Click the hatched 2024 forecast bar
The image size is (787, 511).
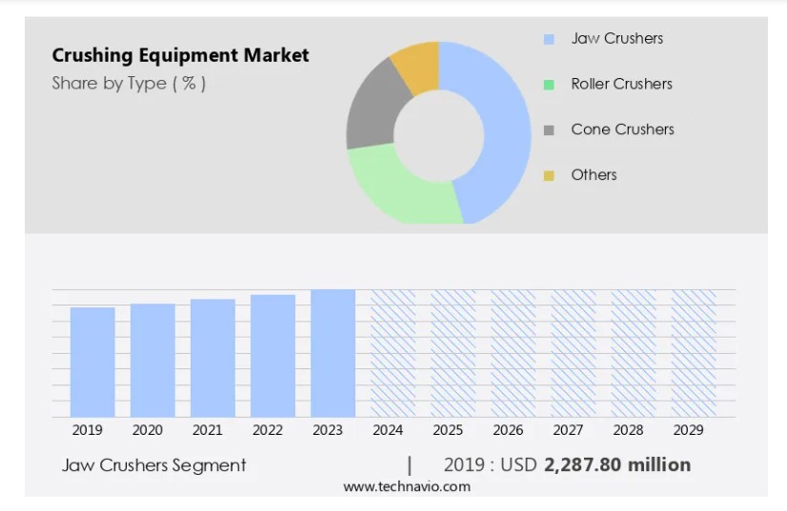pyautogui.click(x=393, y=353)
